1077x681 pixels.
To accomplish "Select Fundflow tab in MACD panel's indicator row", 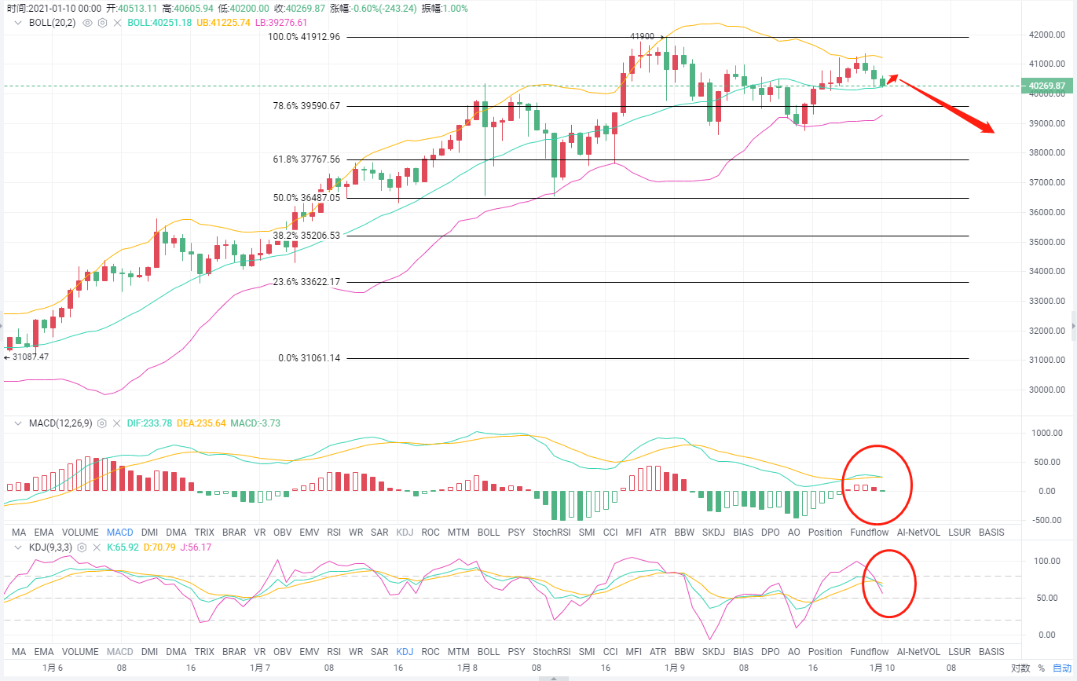I will [x=870, y=533].
